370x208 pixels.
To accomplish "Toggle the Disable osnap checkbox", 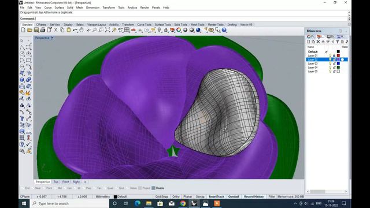I will (153, 188).
